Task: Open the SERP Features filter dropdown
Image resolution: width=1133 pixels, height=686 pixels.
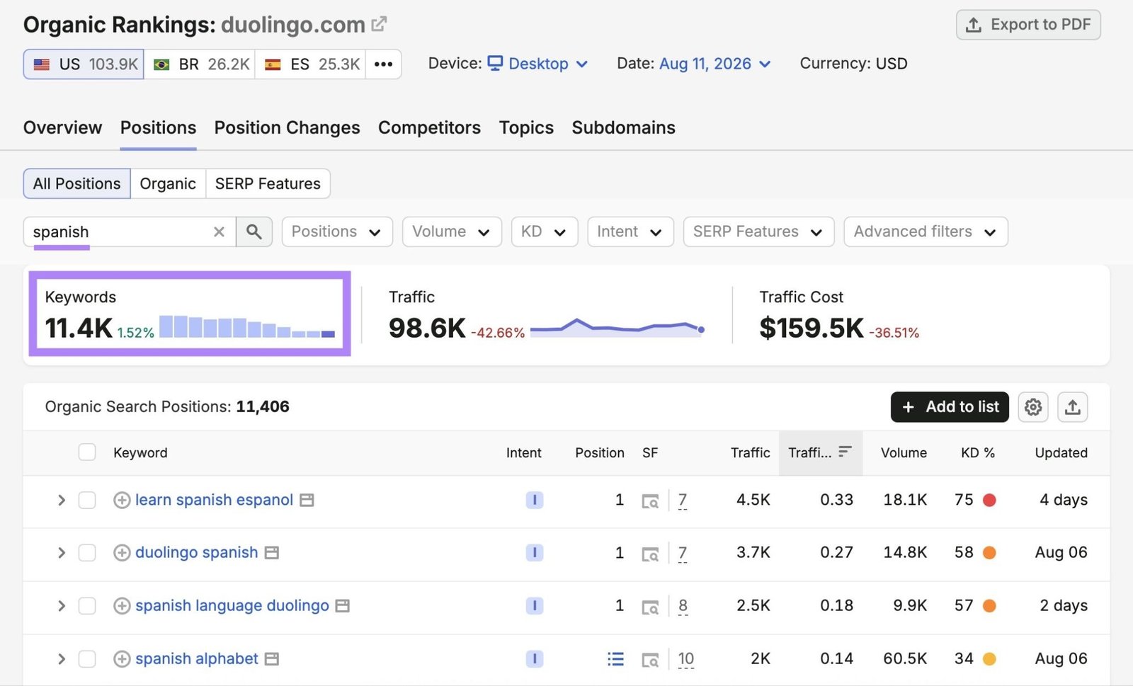Action: pos(758,231)
